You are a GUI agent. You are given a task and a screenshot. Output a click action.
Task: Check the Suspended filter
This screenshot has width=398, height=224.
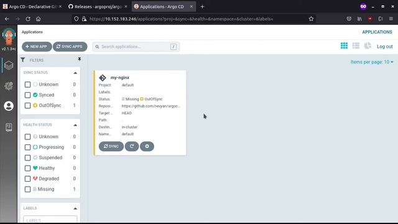[27, 157]
